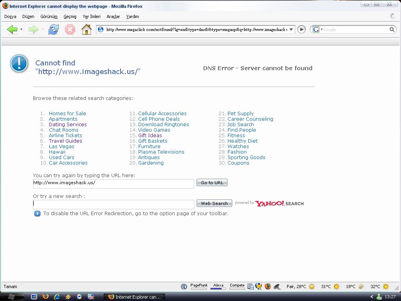Click the retry URL input field
Viewport: 401px width, 301px height.
tap(113, 183)
